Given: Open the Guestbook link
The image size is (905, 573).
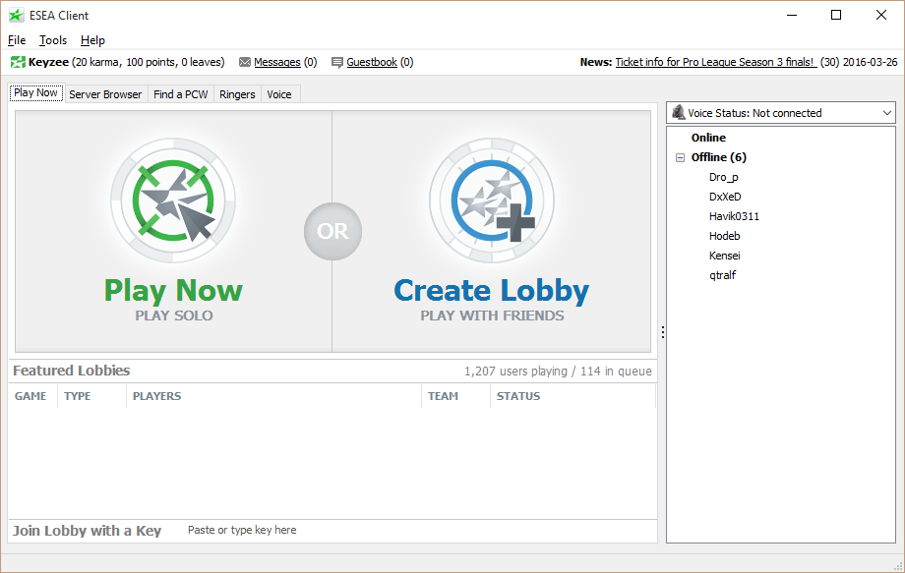Looking at the screenshot, I should (x=372, y=62).
